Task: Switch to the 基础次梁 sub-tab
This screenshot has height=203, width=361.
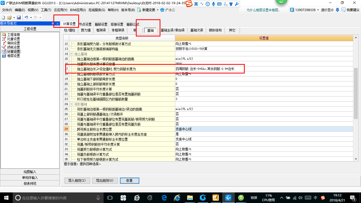Action: pyautogui.click(x=197, y=30)
